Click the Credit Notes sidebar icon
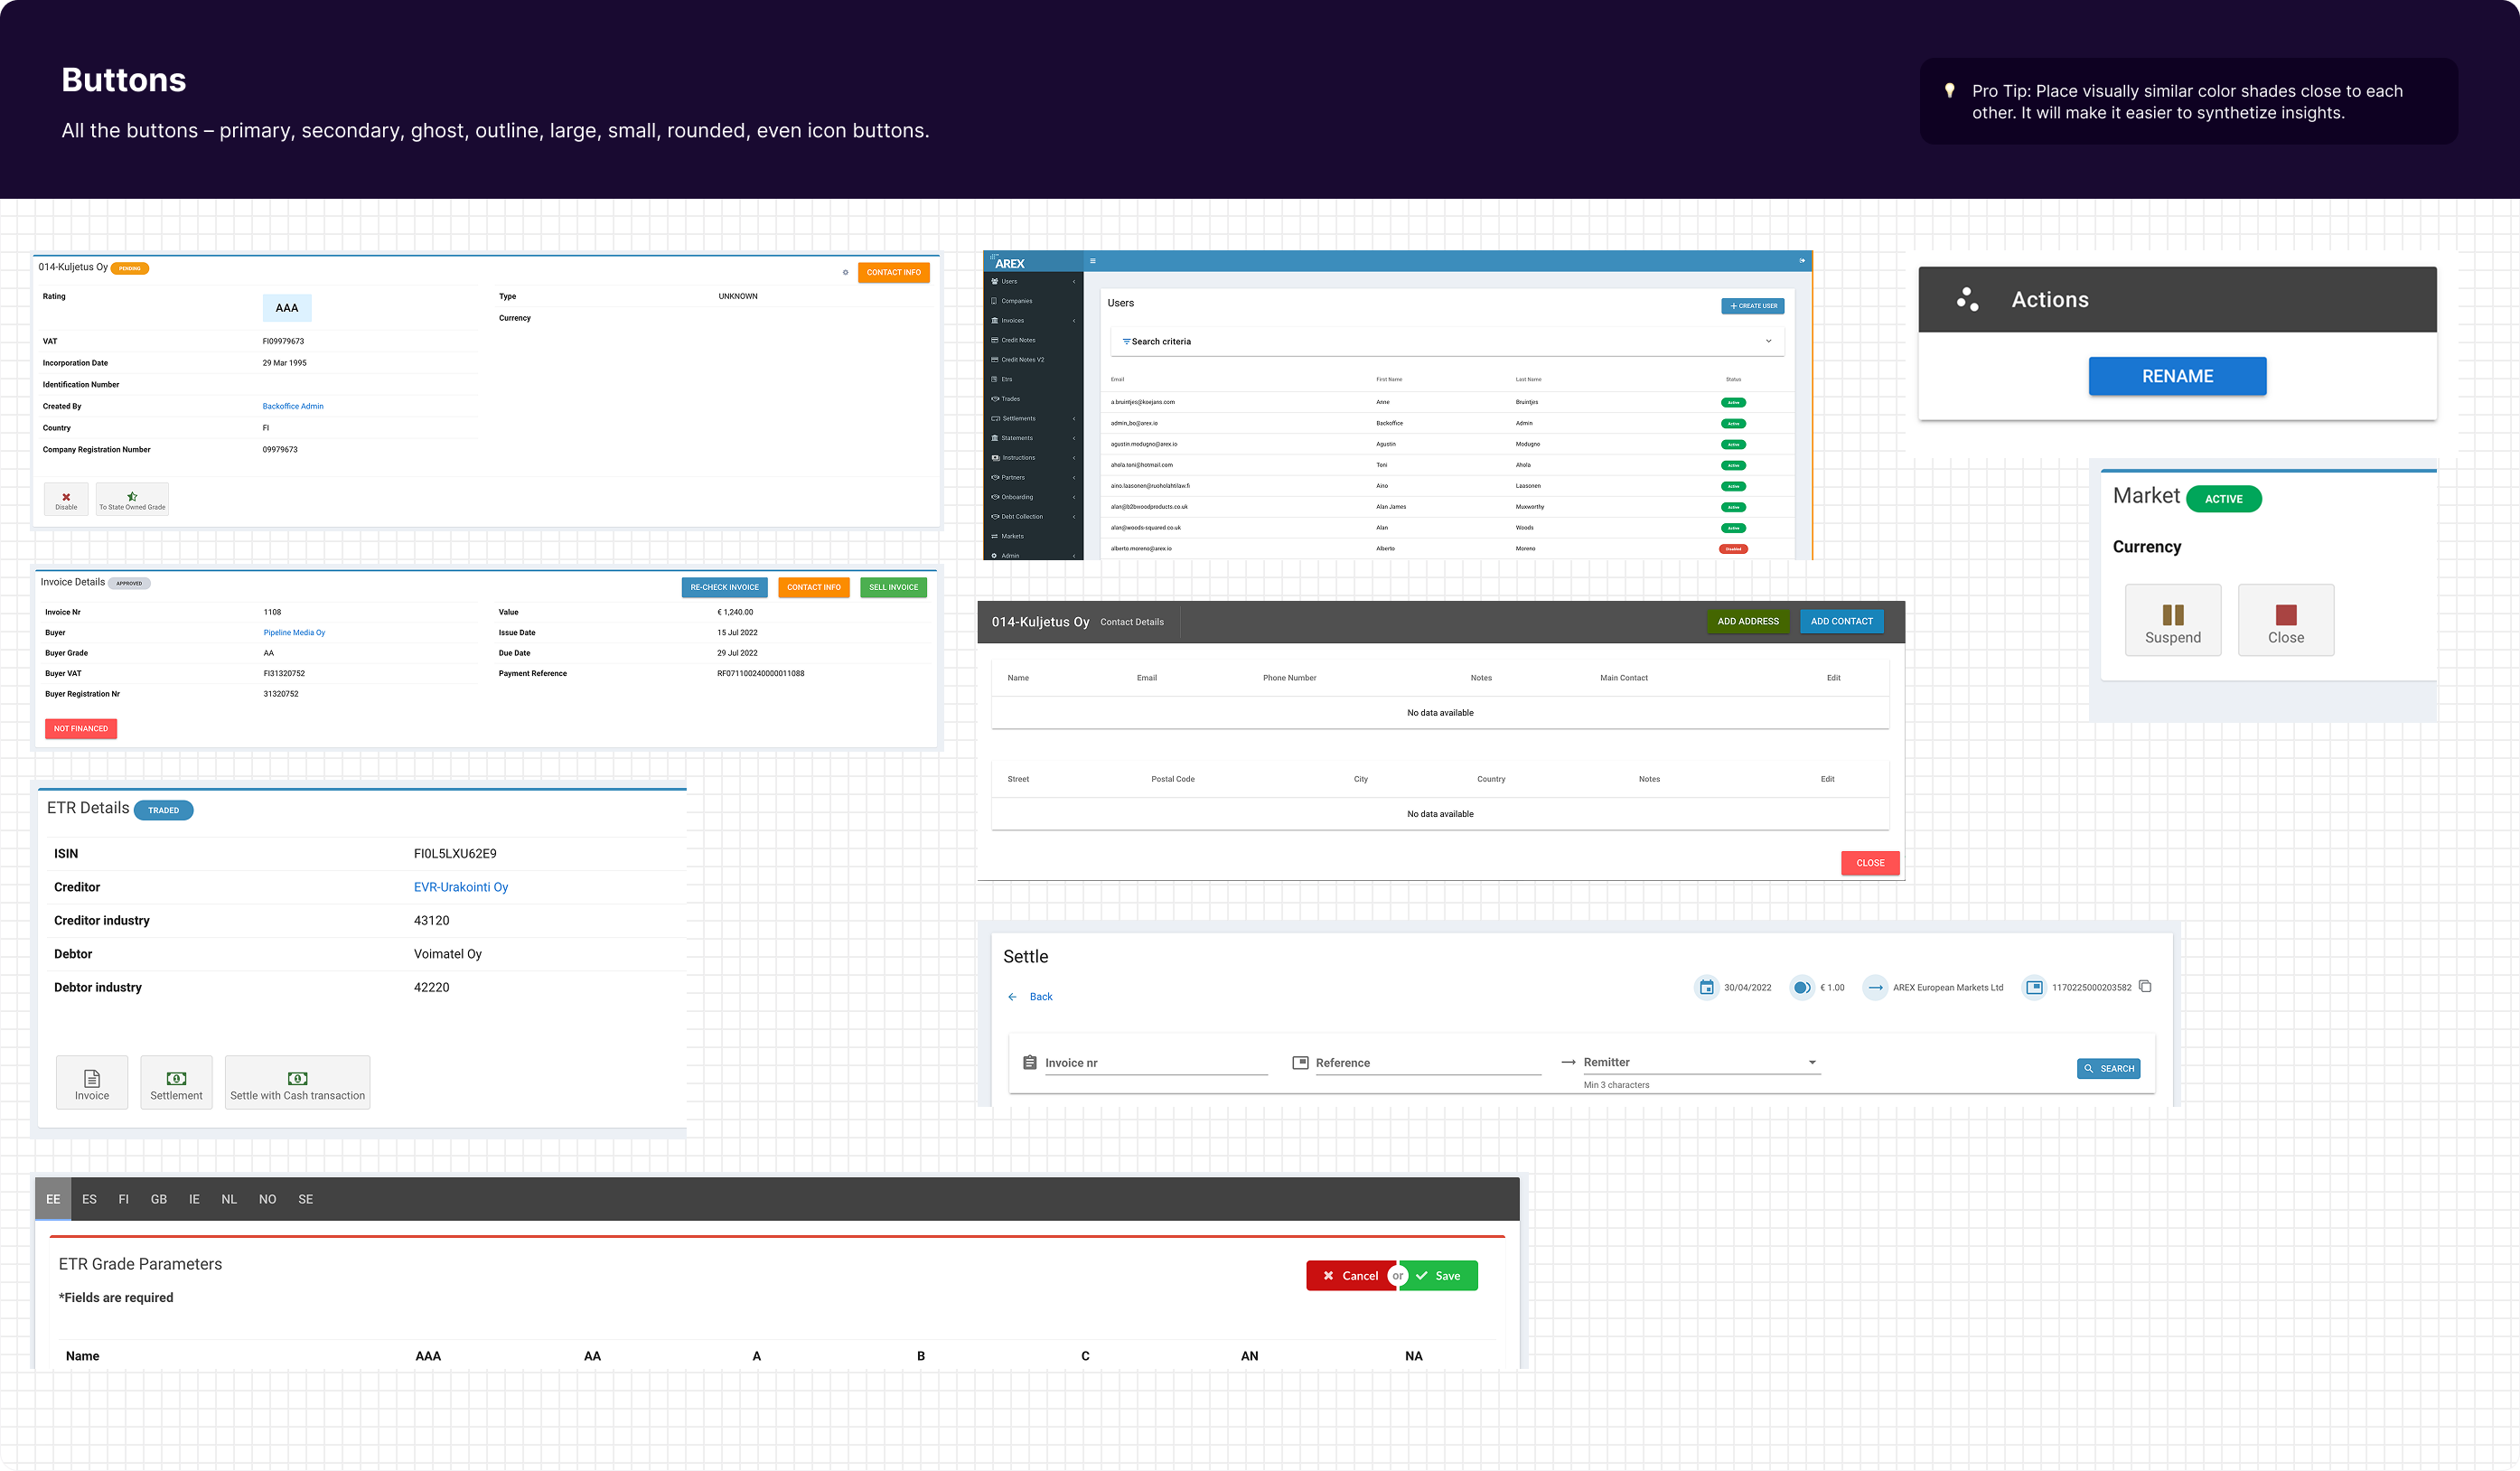This screenshot has height=1471, width=2520. pos(994,340)
